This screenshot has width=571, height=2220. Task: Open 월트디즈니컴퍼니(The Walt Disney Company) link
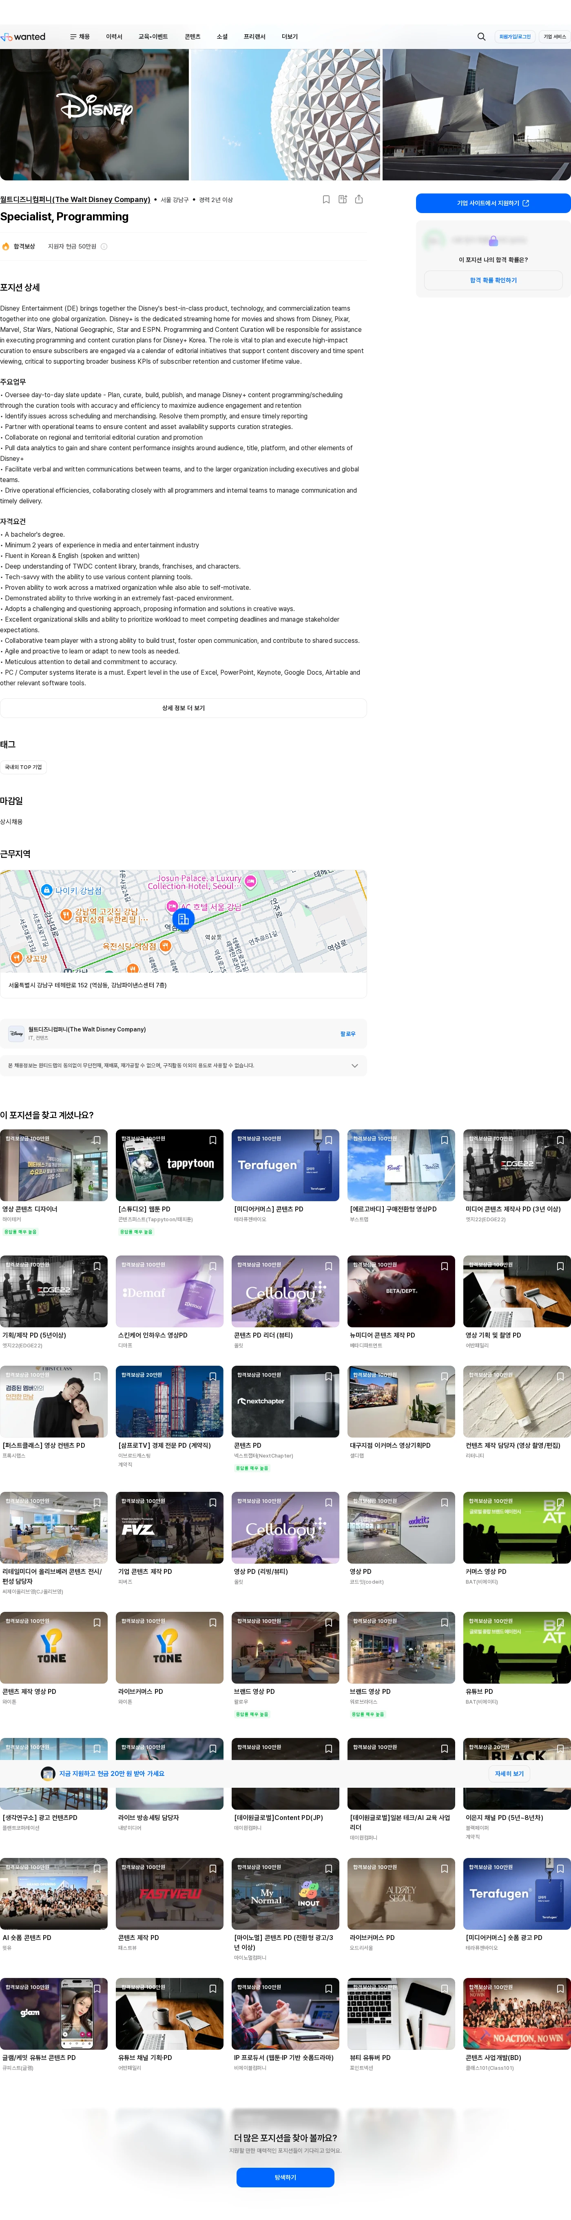tap(75, 199)
